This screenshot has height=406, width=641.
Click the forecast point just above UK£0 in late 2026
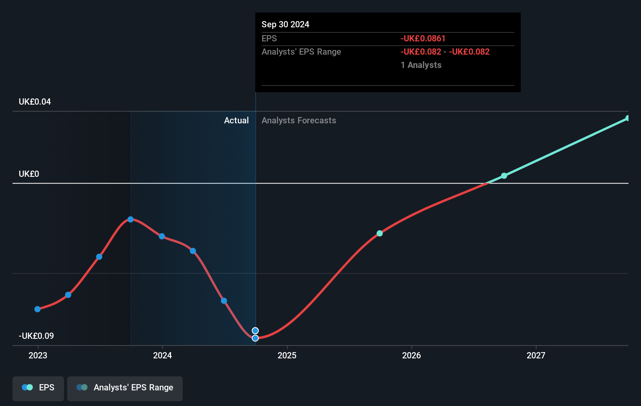(x=504, y=176)
